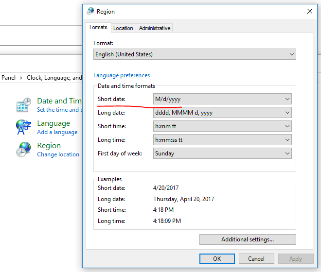Open the Region heading in Control Panel
This screenshot has height=272, width=321.
[x=49, y=146]
